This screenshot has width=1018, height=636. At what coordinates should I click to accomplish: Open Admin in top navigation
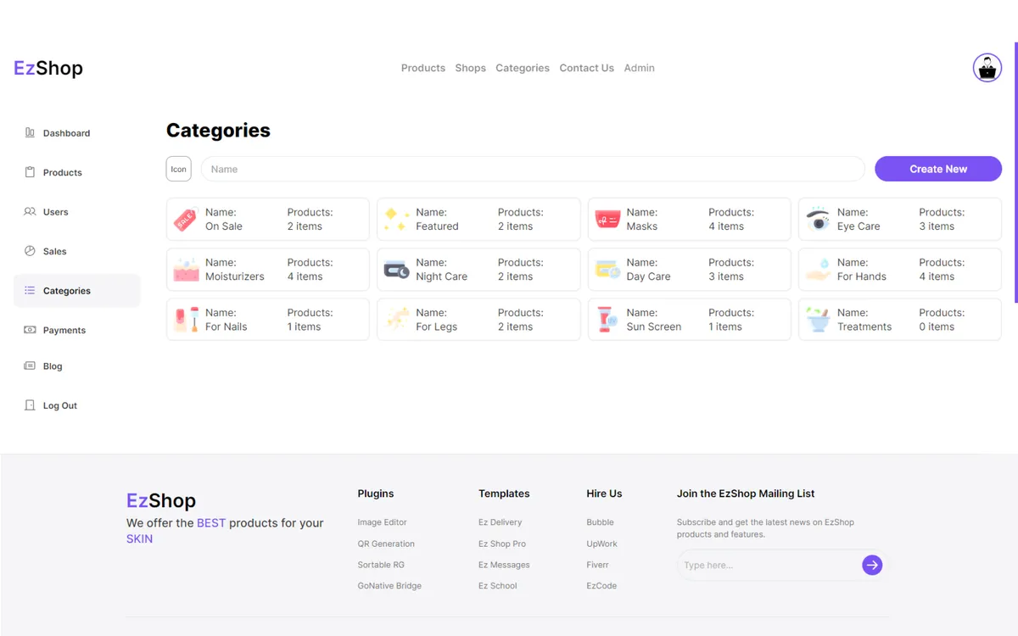click(639, 68)
